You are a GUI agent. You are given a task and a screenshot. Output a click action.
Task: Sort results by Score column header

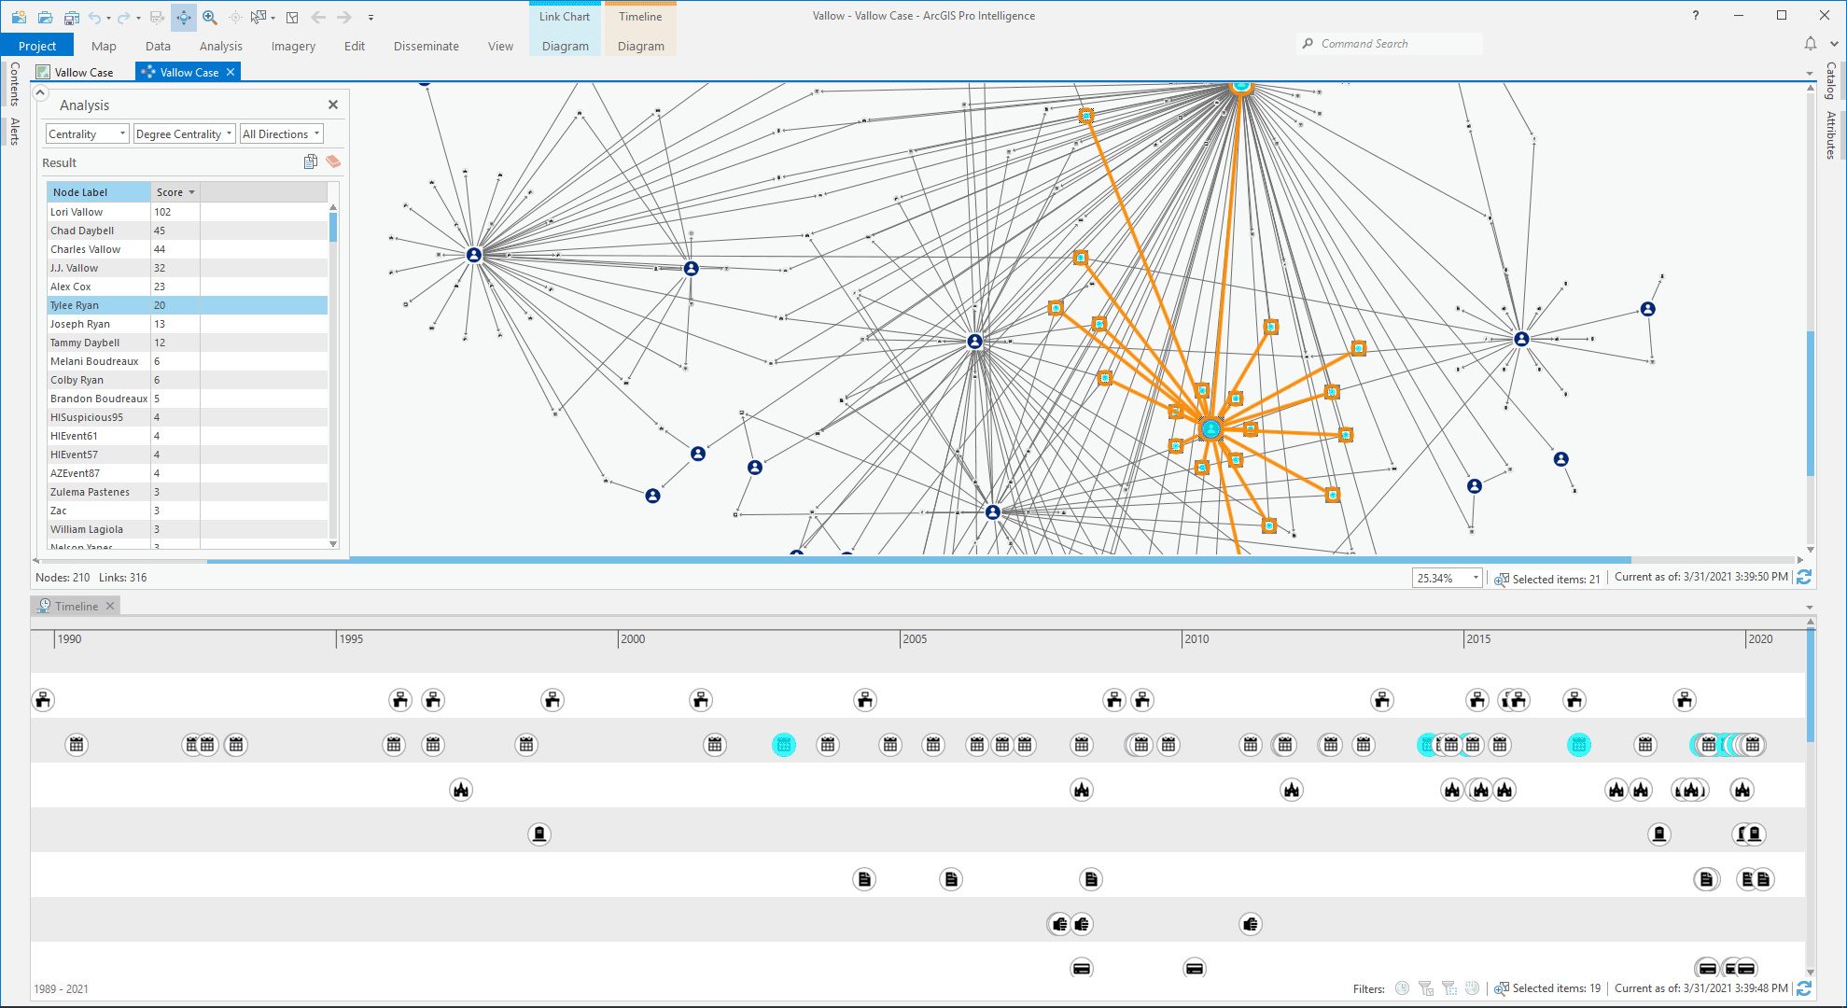point(175,191)
